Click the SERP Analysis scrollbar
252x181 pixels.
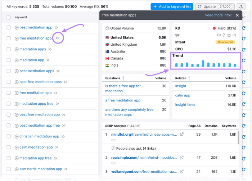point(238,137)
